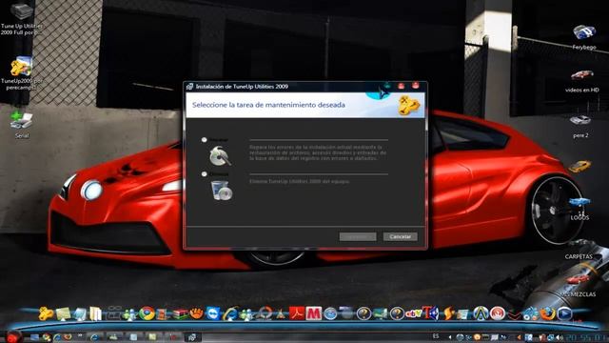
Task: Select the Eliminar radio option
Action: [204, 174]
